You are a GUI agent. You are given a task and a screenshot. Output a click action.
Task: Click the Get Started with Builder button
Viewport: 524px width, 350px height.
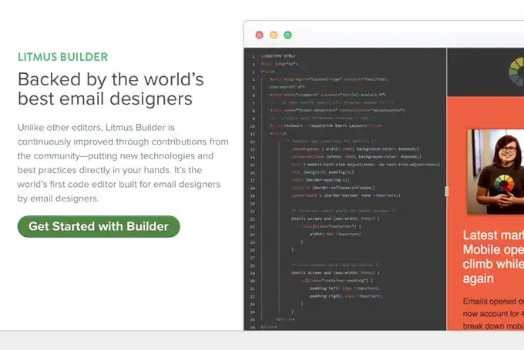pyautogui.click(x=99, y=227)
